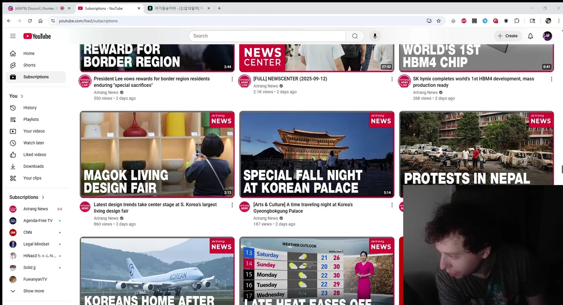This screenshot has height=305, width=563.
Task: Open the Shazam extension icon
Action: (x=485, y=21)
